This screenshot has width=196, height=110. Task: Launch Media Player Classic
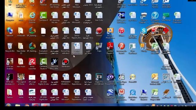tap(121, 79)
